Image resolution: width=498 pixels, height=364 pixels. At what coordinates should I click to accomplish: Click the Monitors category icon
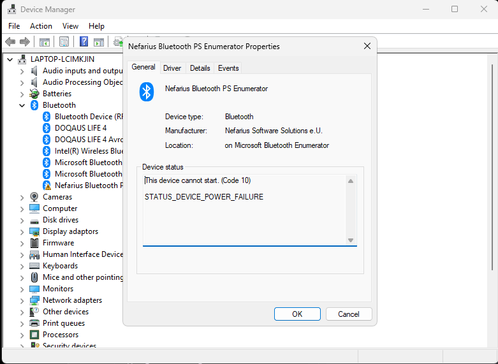34,289
